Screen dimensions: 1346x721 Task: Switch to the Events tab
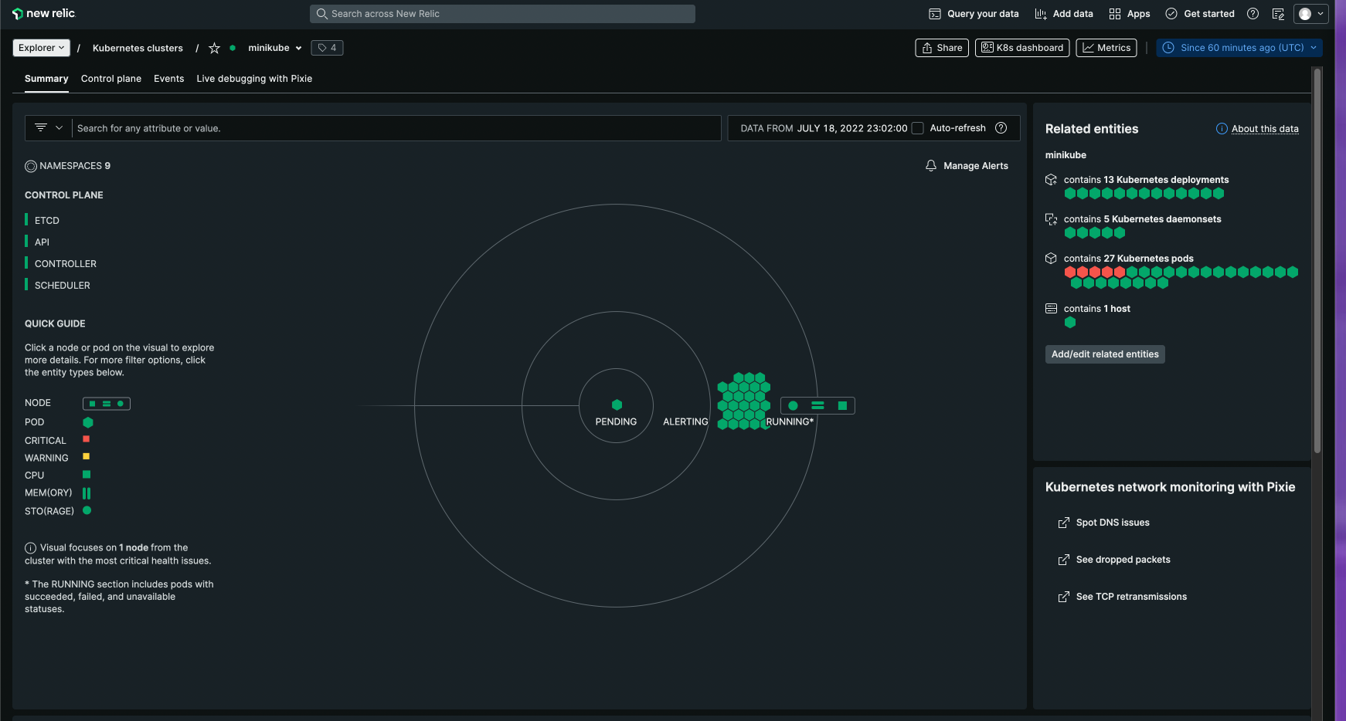[168, 79]
